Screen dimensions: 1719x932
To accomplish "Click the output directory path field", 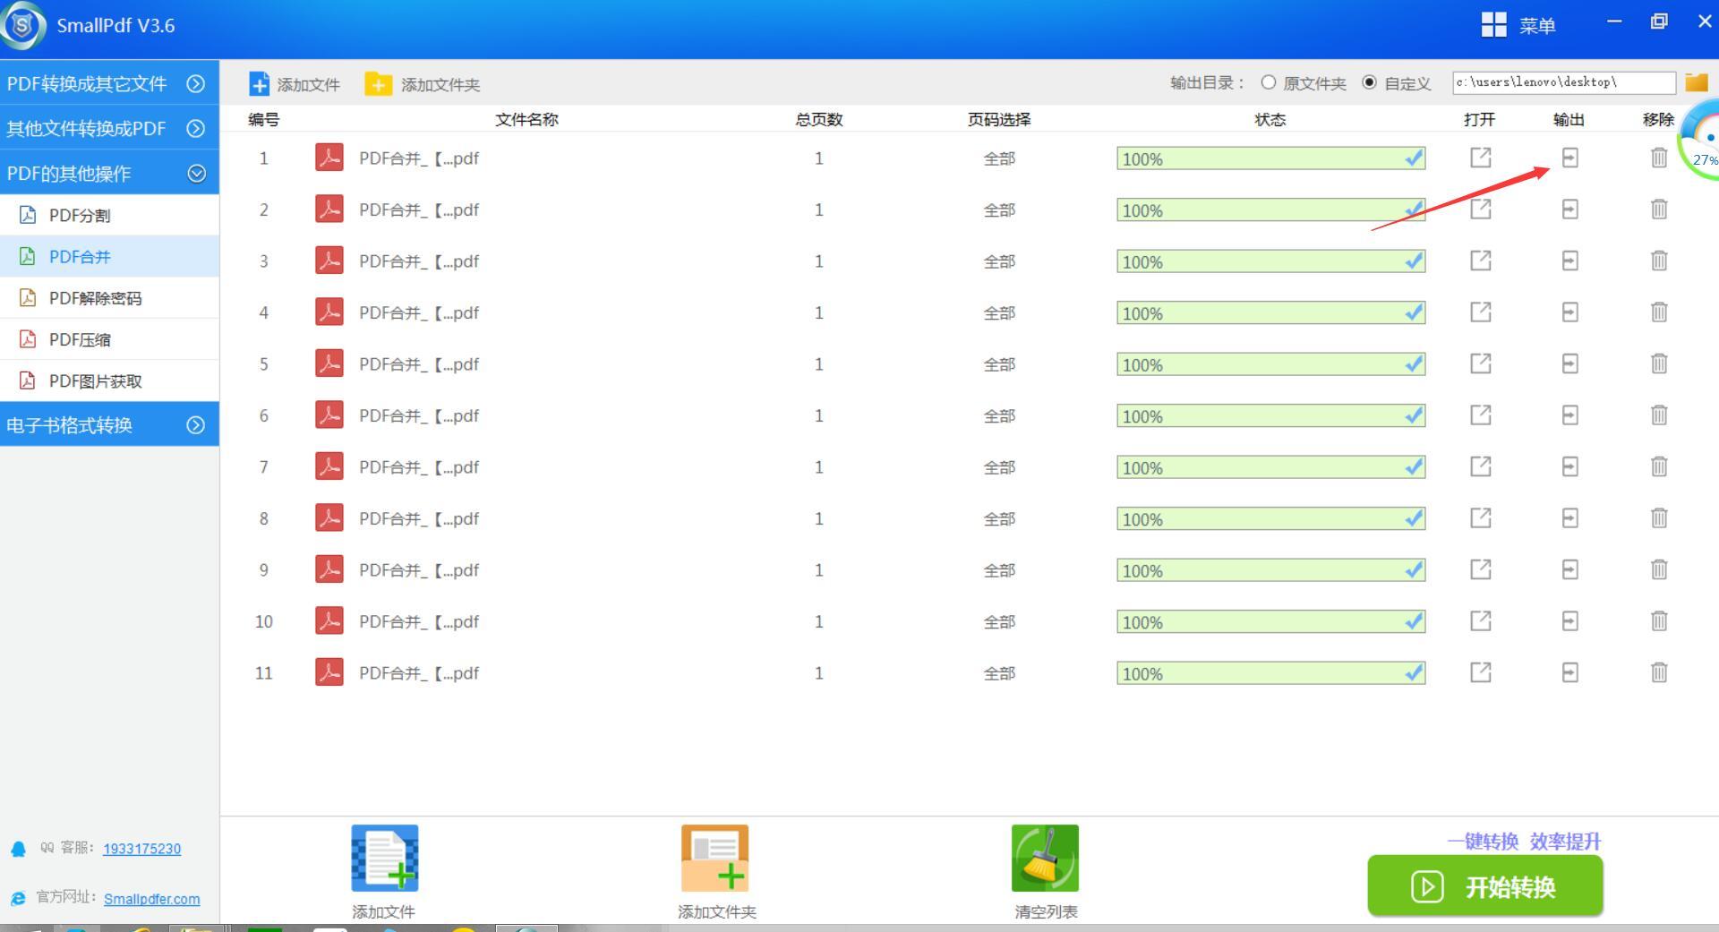I will [x=1564, y=82].
